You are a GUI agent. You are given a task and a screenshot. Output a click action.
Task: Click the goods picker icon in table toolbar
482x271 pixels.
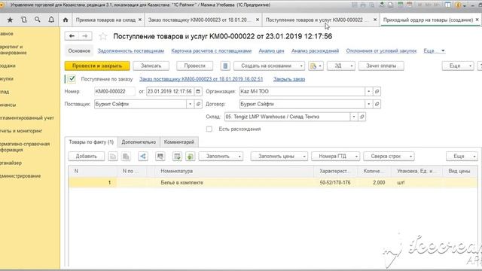(x=160, y=157)
